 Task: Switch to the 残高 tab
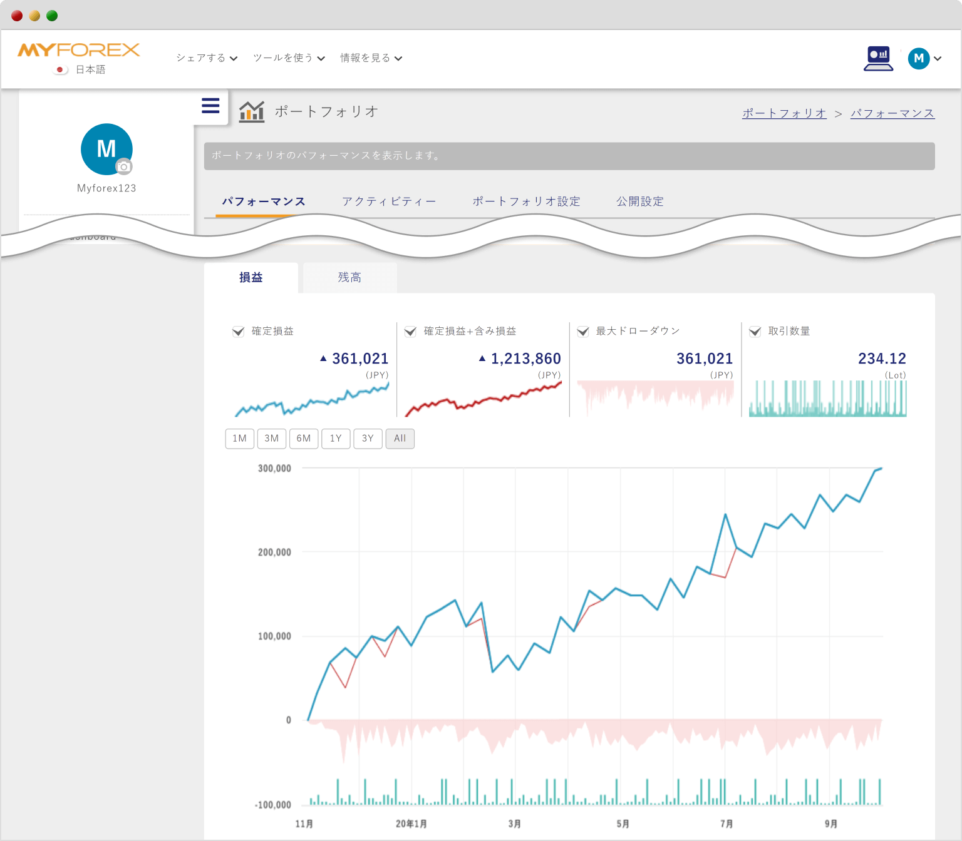coord(349,277)
